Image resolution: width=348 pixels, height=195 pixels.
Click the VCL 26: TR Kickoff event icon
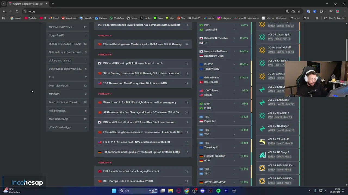262,142
